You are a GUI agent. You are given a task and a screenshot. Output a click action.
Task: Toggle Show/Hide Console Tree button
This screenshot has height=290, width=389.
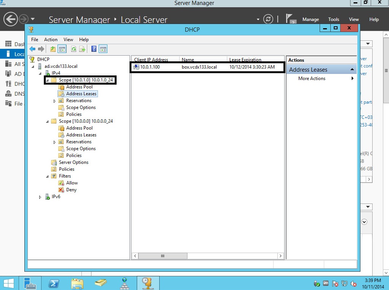coord(62,49)
